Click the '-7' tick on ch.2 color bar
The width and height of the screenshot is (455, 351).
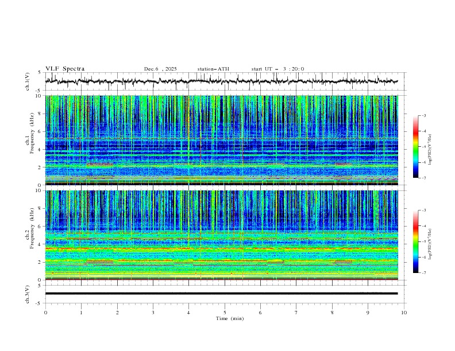423,272
